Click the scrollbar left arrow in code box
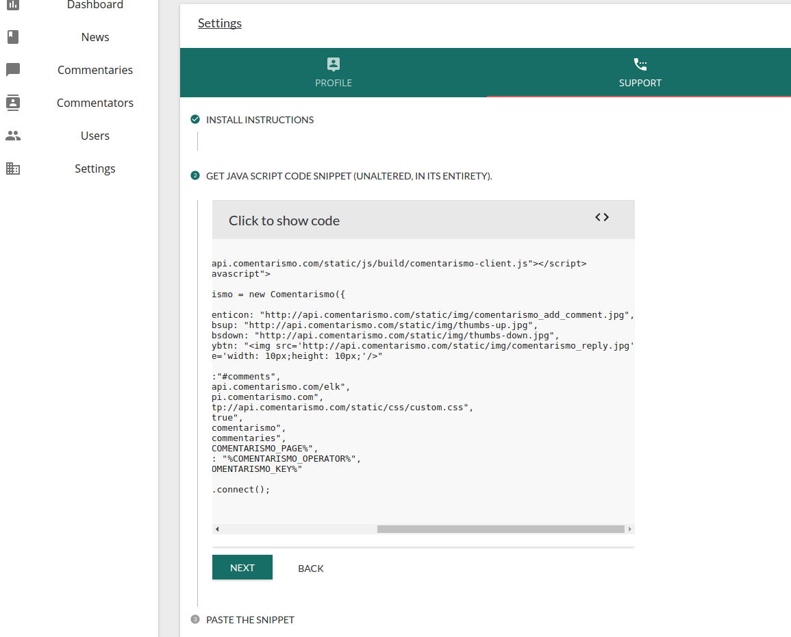This screenshot has height=637, width=791. pyautogui.click(x=217, y=529)
